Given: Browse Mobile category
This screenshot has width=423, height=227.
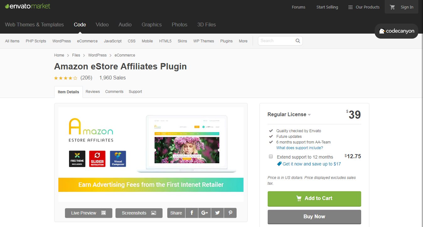Looking at the screenshot, I should (x=147, y=41).
